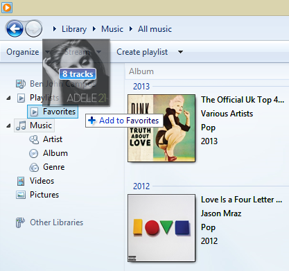Click the Windows Media Player title bar icon

click(7, 8)
